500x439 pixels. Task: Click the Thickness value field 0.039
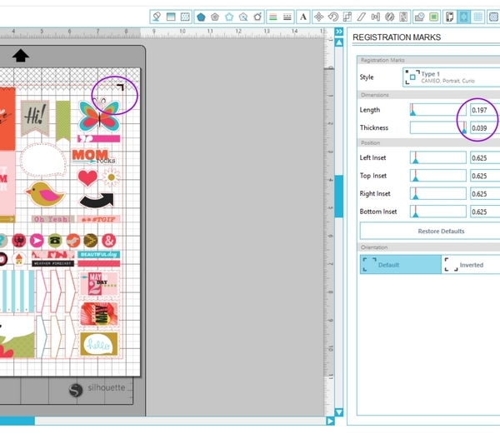(x=485, y=127)
